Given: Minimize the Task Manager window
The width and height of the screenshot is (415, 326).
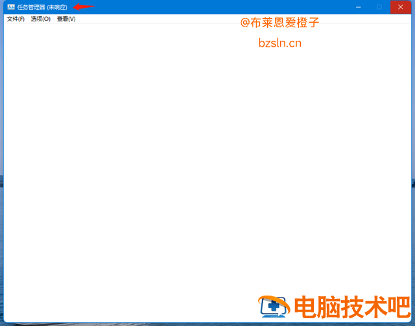Looking at the screenshot, I should point(359,7).
